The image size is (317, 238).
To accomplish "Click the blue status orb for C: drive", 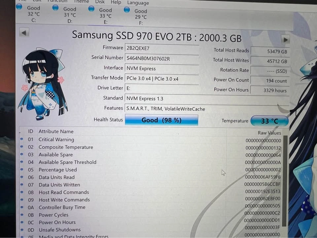I will pos(19,7).
